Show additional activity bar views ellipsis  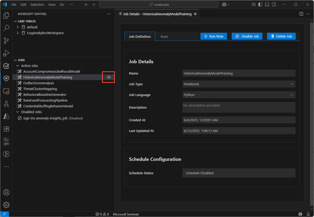point(6,166)
